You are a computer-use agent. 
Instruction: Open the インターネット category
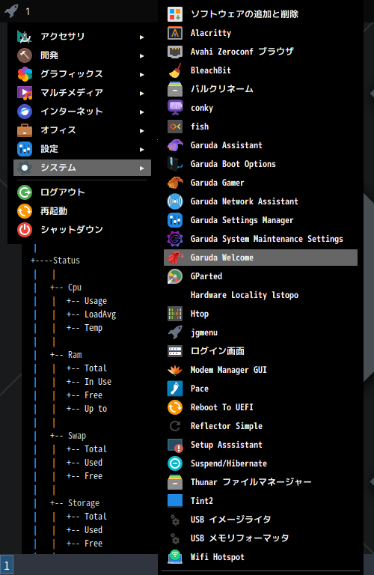(x=82, y=111)
